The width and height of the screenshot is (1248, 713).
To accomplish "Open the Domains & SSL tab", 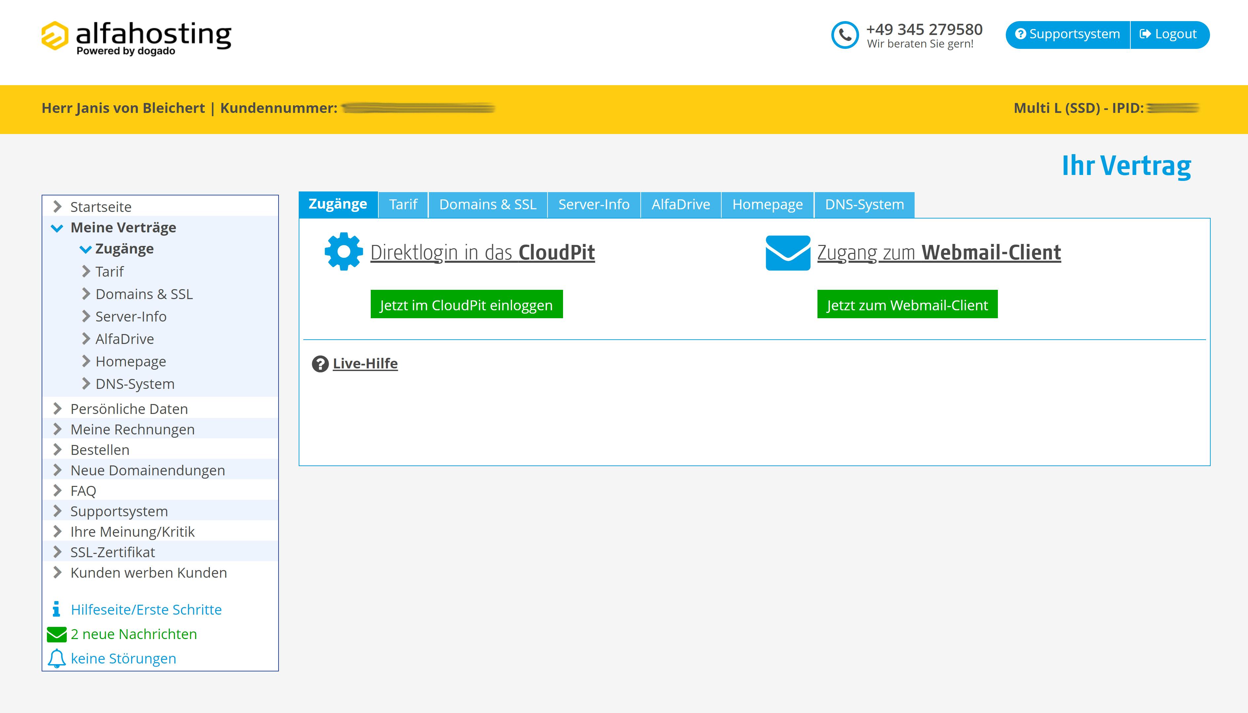I will coord(488,205).
